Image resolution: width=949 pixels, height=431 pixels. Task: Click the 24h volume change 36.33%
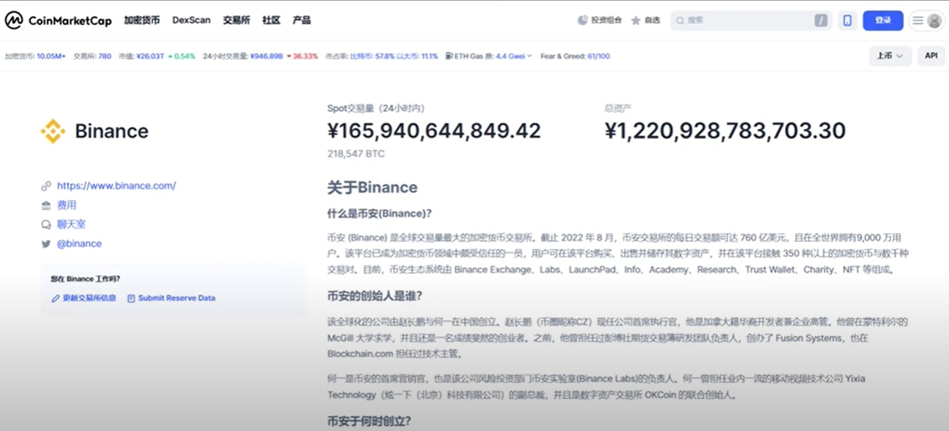pos(302,56)
